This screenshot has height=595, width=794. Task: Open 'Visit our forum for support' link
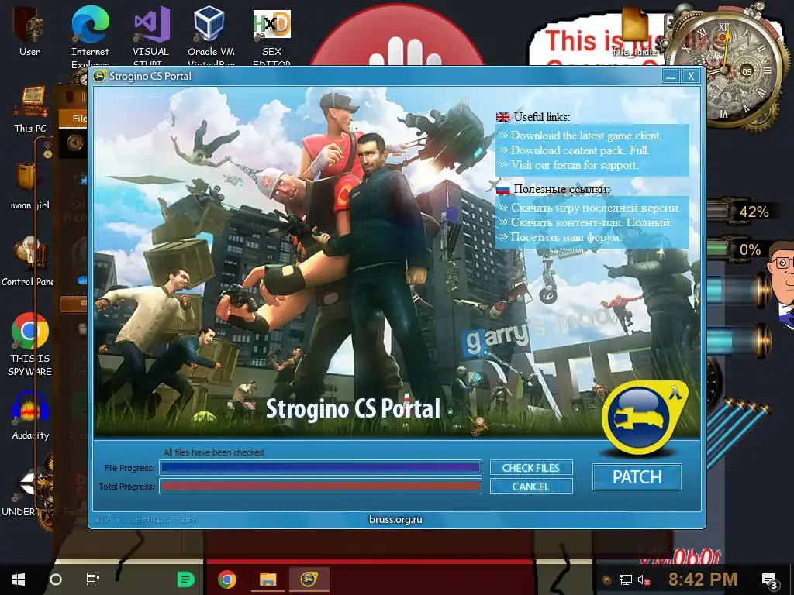[575, 165]
